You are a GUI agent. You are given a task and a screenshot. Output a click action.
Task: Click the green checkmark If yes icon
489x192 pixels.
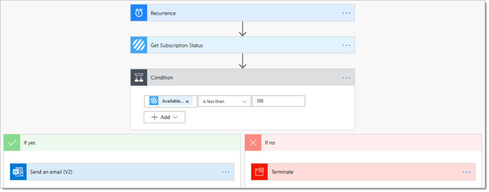(12, 143)
